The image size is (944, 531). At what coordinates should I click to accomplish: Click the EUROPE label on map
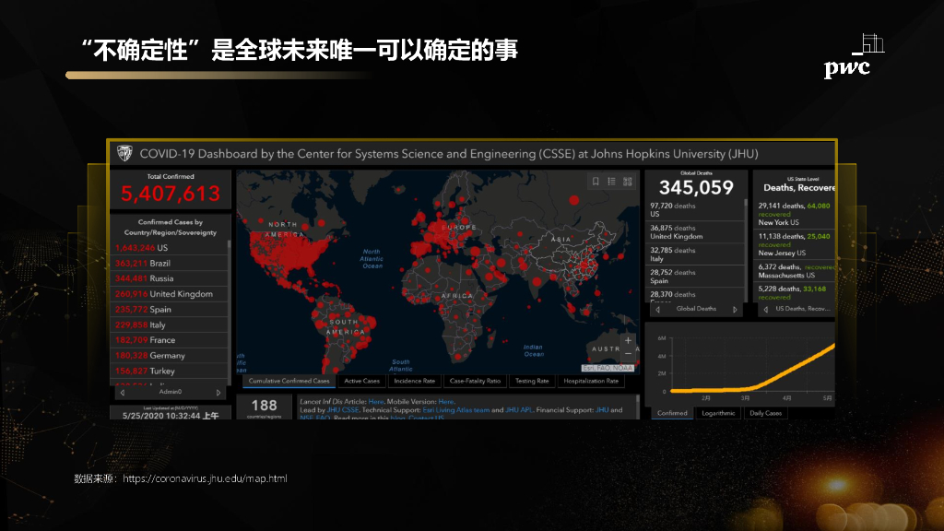click(459, 228)
